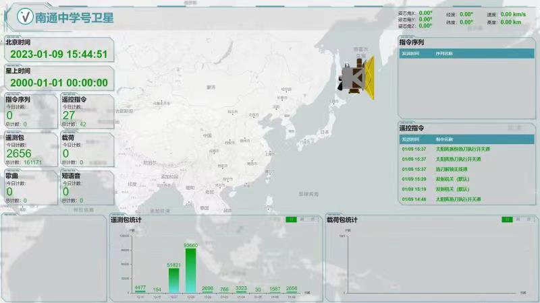This screenshot has height=303, width=540.
Task: Open the 指令序列 counter card
Action: [29, 111]
